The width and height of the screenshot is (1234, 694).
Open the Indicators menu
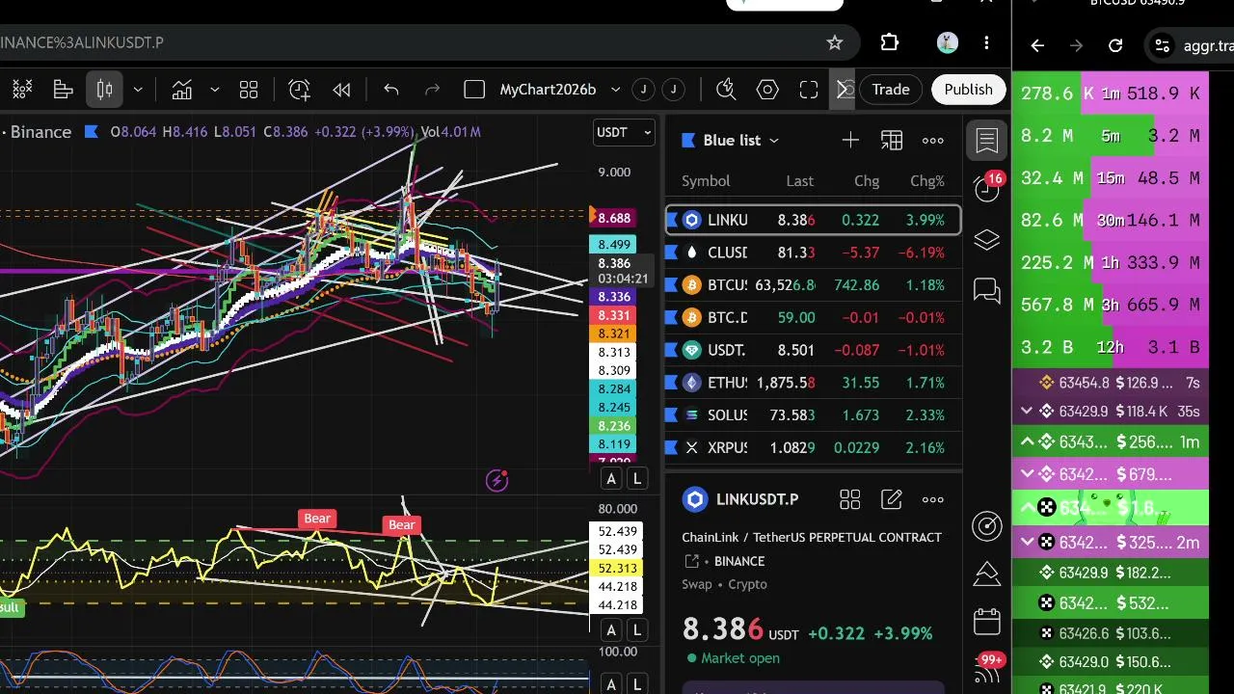click(x=182, y=90)
